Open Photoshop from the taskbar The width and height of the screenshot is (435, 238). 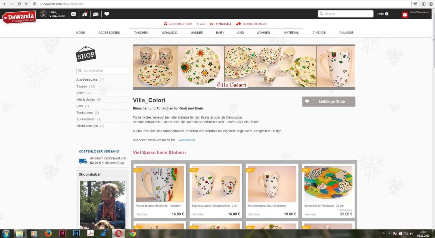(76, 233)
